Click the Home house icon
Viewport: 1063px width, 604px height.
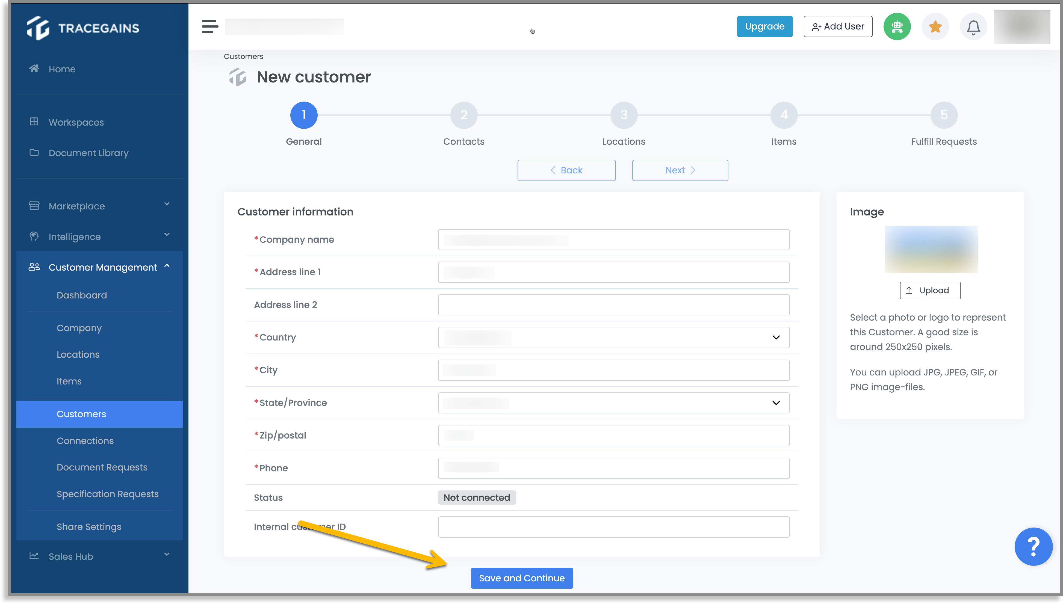pos(34,69)
